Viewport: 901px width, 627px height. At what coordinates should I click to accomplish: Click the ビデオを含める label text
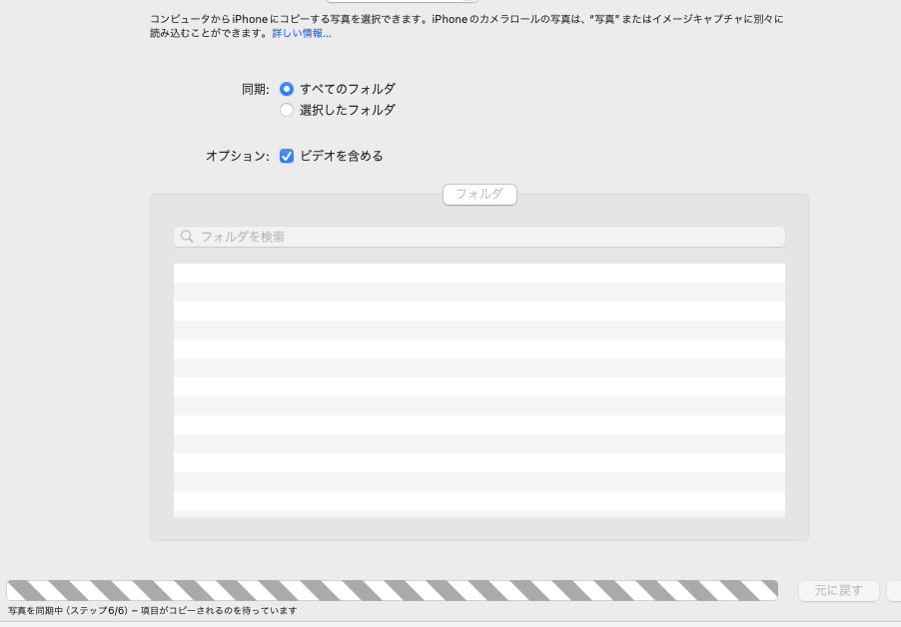click(x=342, y=156)
